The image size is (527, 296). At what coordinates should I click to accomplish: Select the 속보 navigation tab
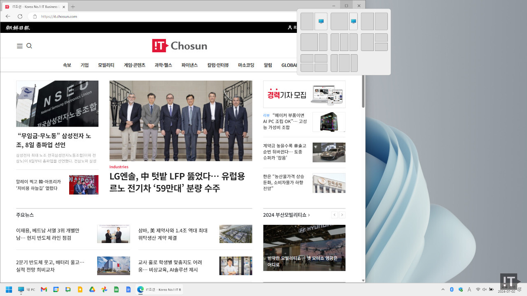coord(67,65)
